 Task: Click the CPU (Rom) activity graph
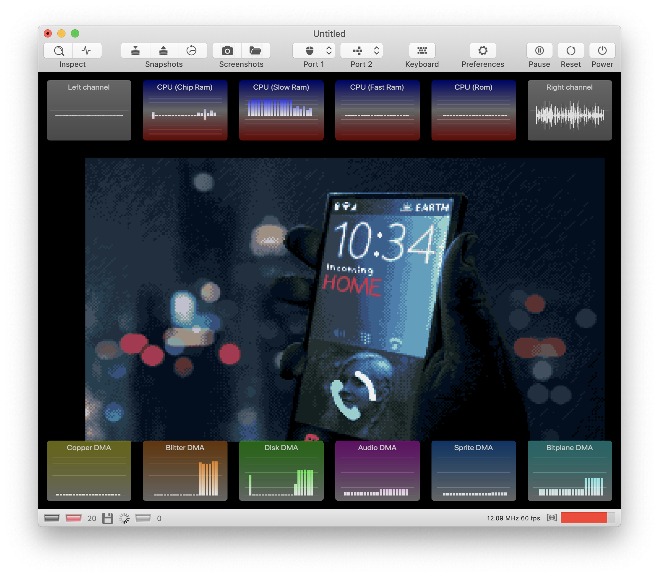coord(474,110)
